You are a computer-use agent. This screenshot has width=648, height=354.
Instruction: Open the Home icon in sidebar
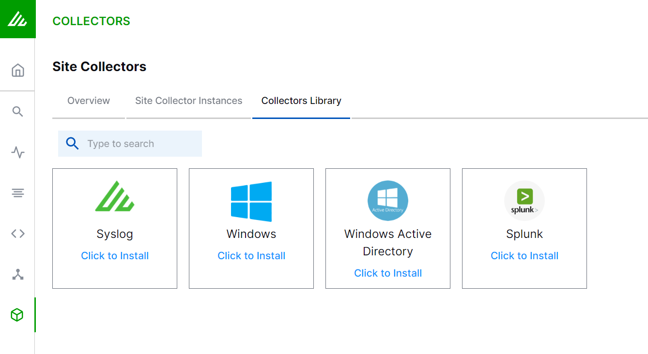click(x=17, y=71)
